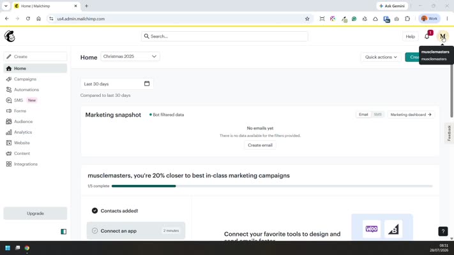The height and width of the screenshot is (255, 454).
Task: Click the "Compared to last 30 days" text
Action: [105, 95]
